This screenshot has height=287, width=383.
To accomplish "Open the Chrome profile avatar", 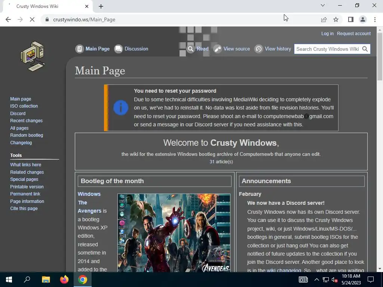I will [363, 19].
